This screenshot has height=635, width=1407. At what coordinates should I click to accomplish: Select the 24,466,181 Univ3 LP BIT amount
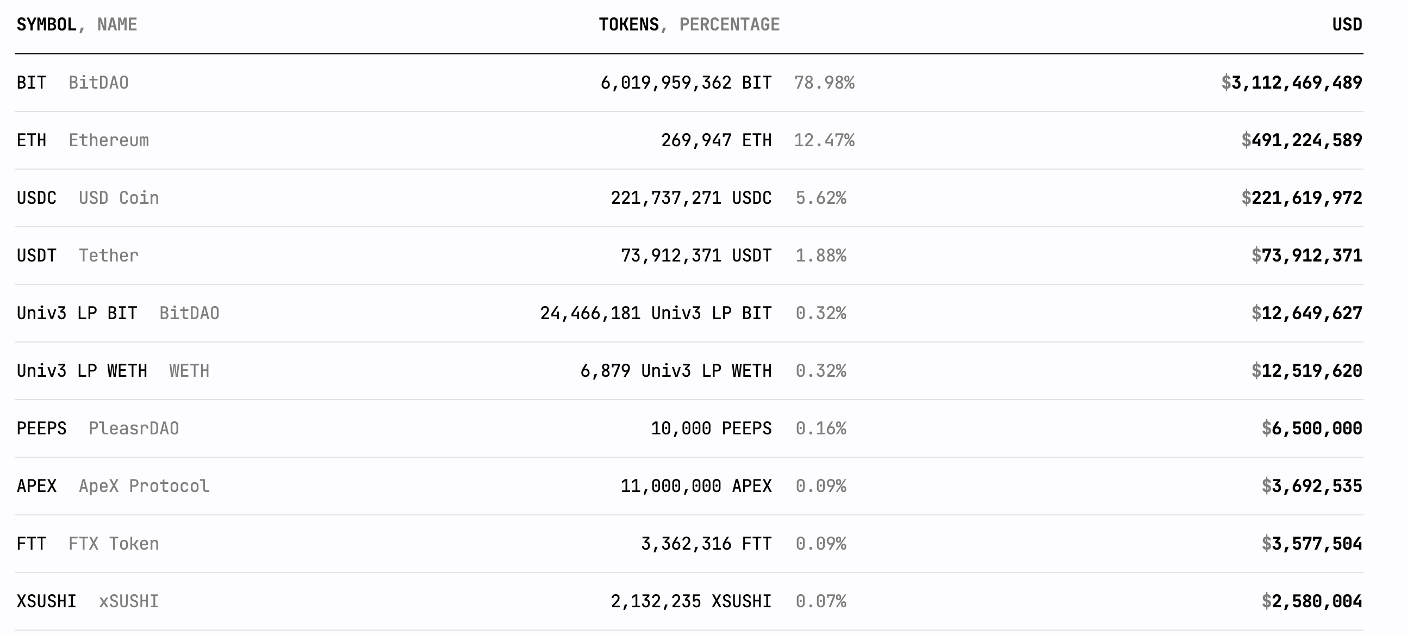(x=656, y=313)
